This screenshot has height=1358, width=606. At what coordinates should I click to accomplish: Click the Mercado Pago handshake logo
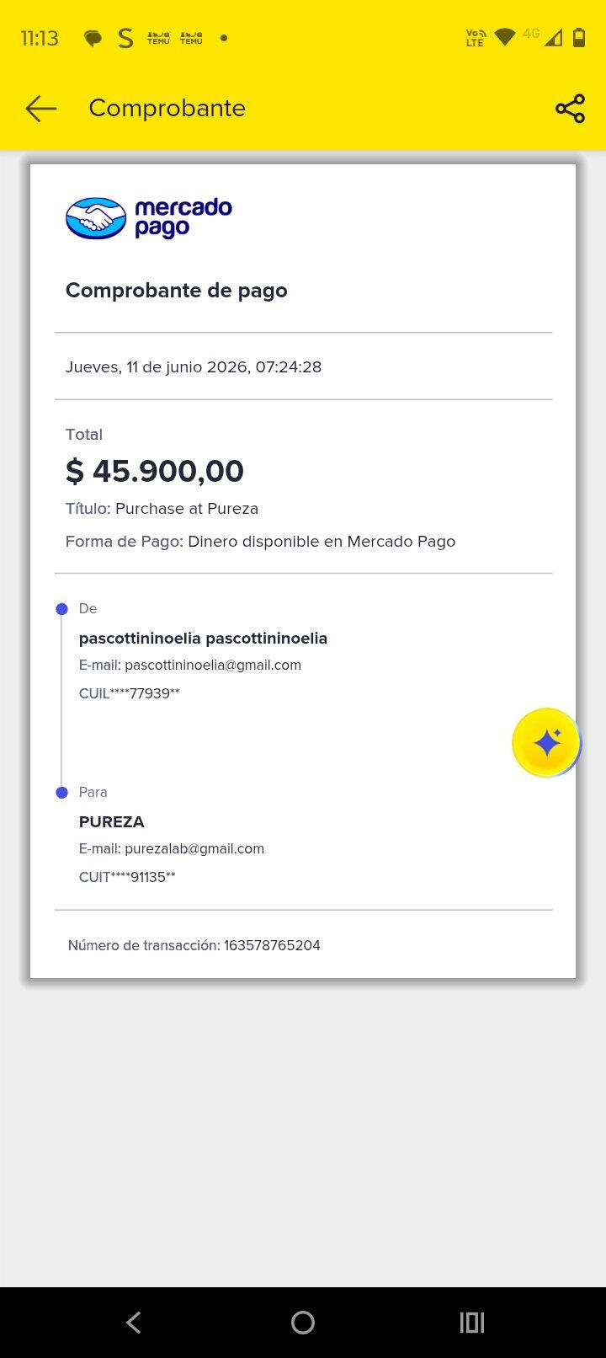pos(96,218)
